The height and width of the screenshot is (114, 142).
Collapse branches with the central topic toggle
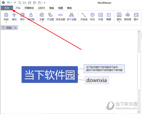[78, 74]
